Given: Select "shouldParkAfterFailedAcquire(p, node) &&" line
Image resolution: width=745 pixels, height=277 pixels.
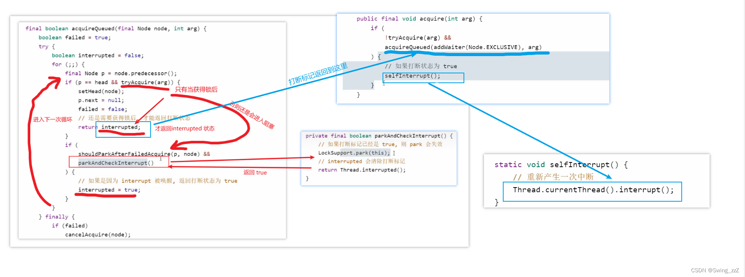Looking at the screenshot, I should (x=144, y=154).
